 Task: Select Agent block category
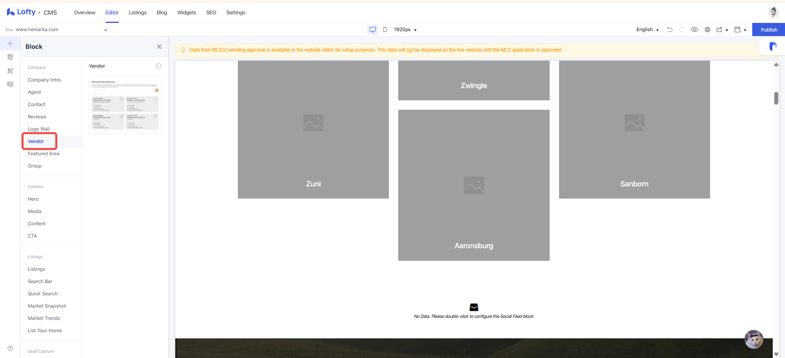34,92
